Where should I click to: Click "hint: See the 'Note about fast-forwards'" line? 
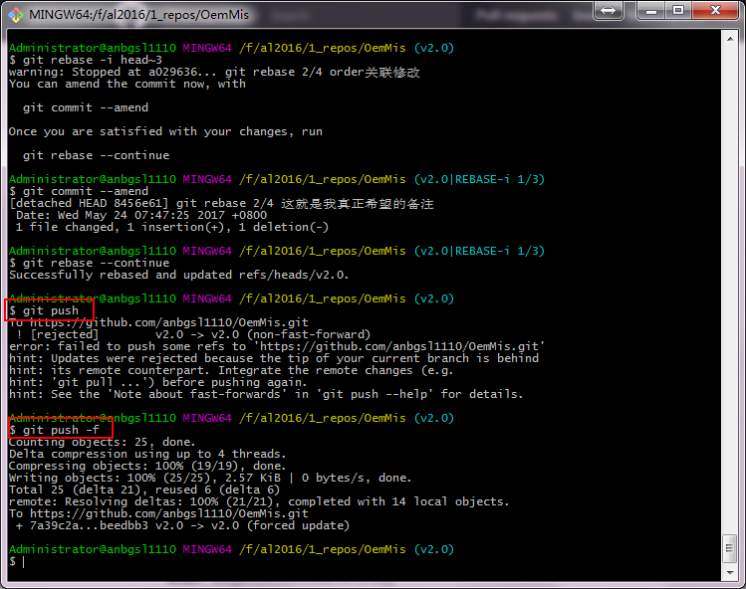[267, 394]
